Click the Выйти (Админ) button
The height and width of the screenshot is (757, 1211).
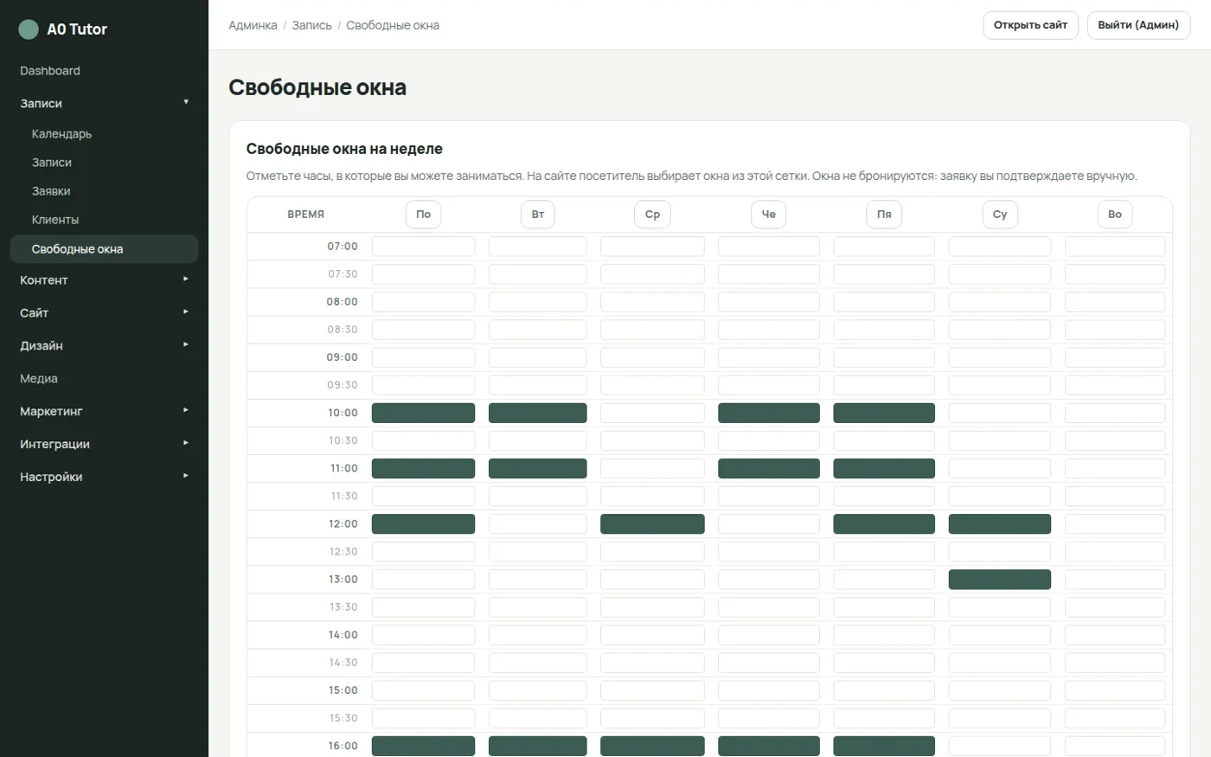[x=1138, y=25]
